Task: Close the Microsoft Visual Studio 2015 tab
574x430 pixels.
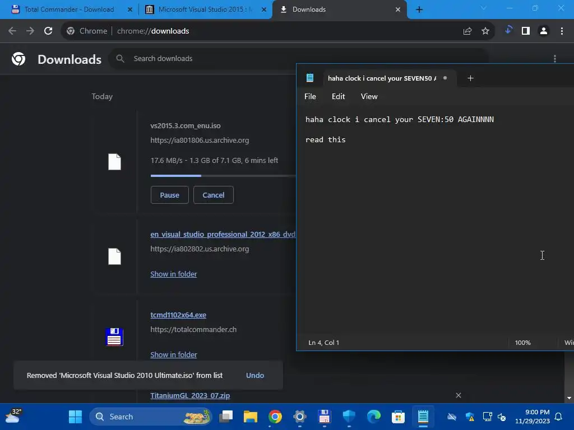Action: [x=264, y=10]
